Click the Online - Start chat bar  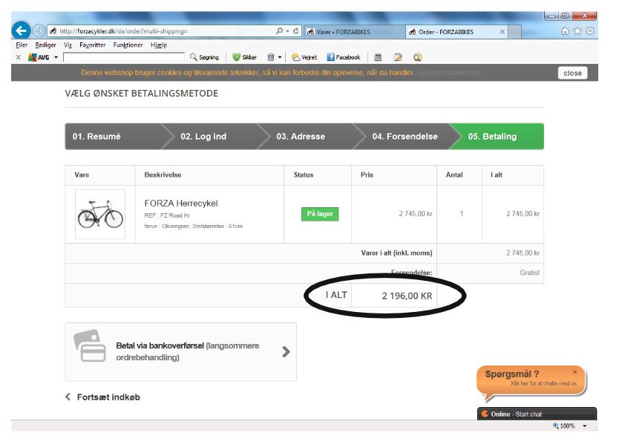pyautogui.click(x=537, y=414)
